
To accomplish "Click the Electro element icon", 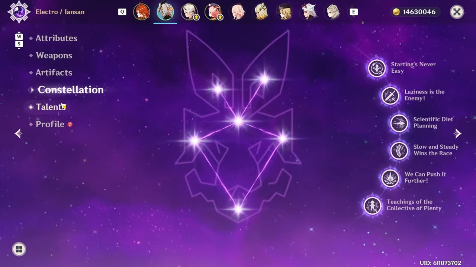I will point(19,12).
